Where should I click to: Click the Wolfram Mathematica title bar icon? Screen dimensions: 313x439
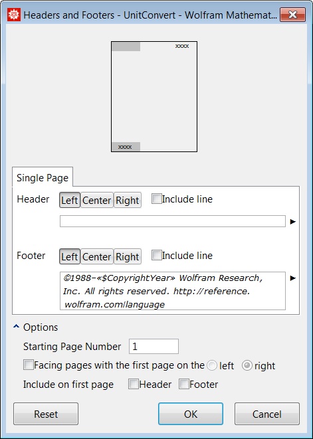click(13, 15)
